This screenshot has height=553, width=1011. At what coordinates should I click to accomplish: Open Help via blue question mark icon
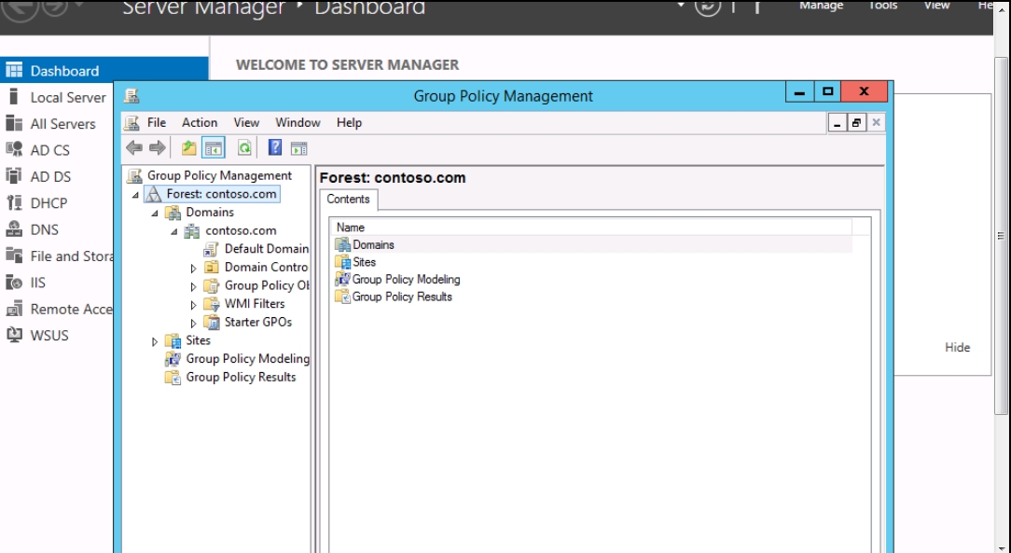[275, 148]
